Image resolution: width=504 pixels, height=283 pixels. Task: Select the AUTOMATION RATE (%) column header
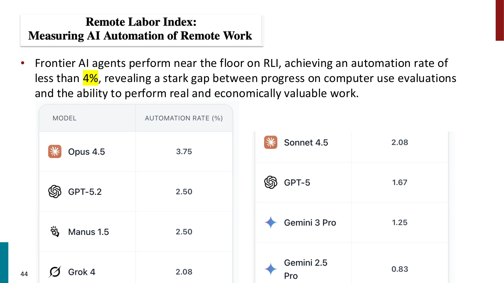pos(184,118)
